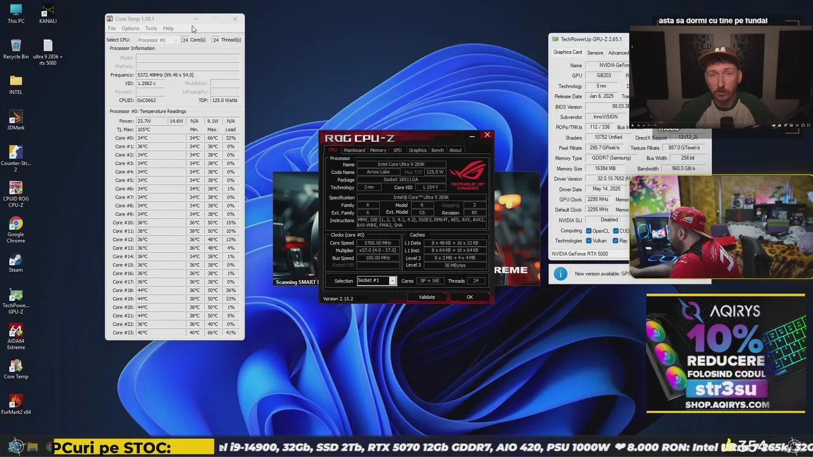Click Validate button in CPU-Z

point(427,297)
